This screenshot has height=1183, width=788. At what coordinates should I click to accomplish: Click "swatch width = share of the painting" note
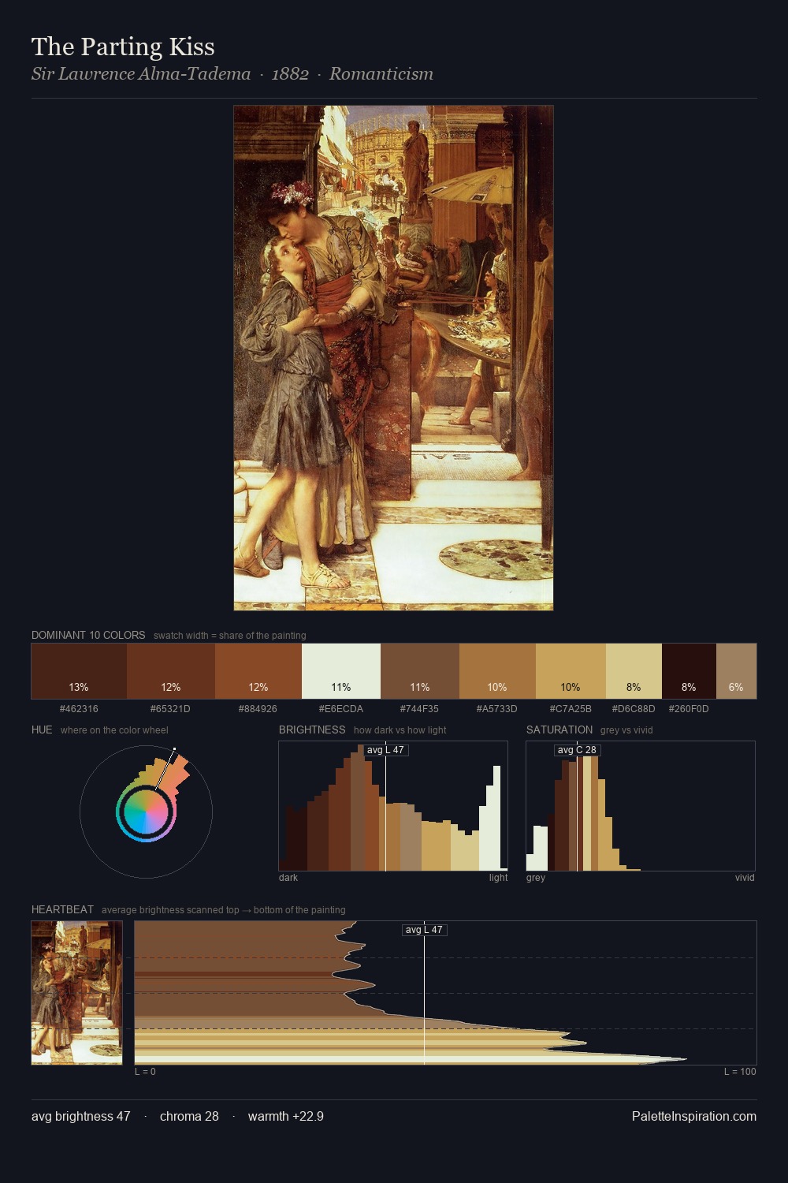[x=230, y=636]
